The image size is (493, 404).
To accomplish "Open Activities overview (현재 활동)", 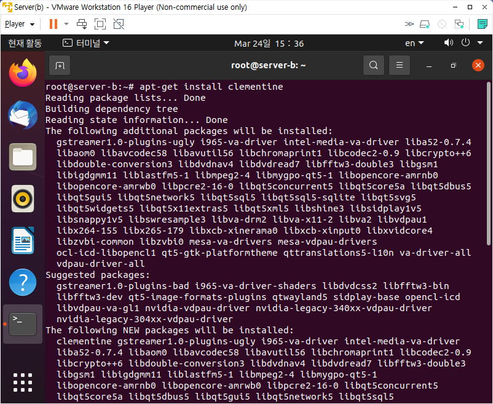I will point(25,43).
